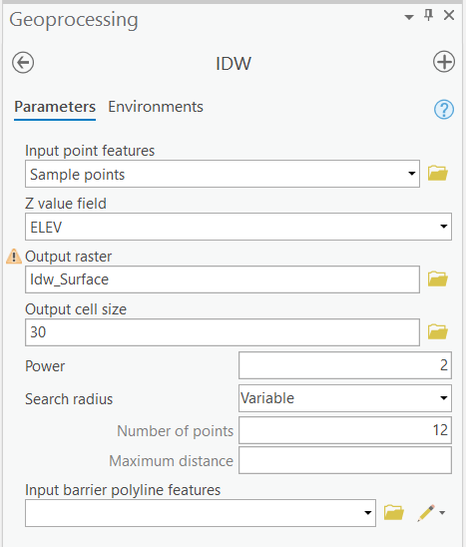This screenshot has width=466, height=547.
Task: Select the Parameters tab
Action: point(55,107)
